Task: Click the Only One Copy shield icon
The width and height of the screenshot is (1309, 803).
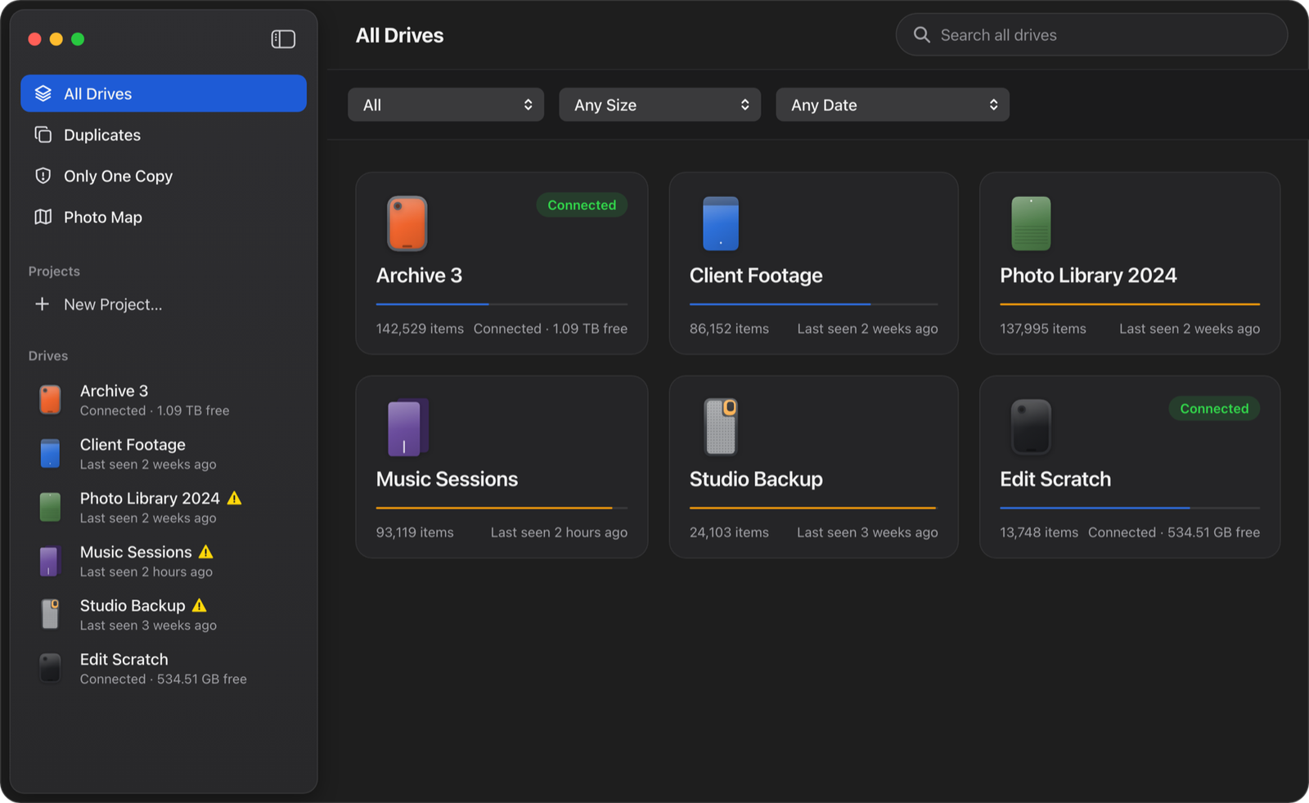Action: point(43,176)
